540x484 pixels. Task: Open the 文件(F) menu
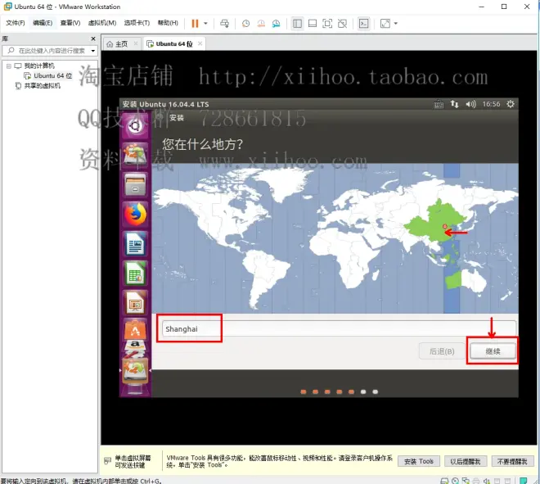pyautogui.click(x=16, y=23)
